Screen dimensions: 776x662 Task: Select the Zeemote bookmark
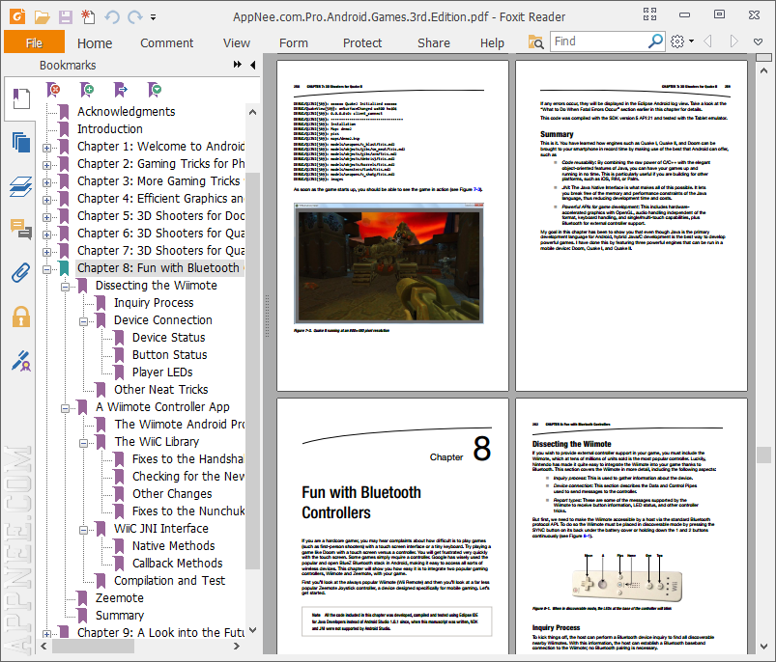click(119, 597)
